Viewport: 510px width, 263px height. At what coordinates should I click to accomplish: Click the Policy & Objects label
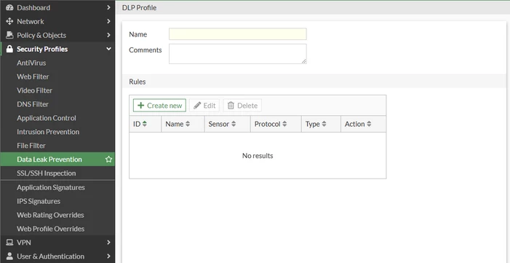[41, 35]
